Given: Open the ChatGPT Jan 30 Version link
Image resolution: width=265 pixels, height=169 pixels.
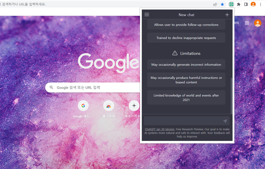Looking at the screenshot, I should pyautogui.click(x=159, y=129).
